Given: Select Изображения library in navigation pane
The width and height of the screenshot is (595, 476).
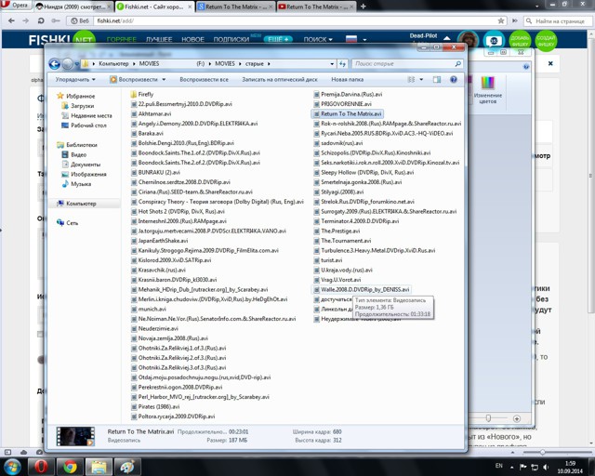Looking at the screenshot, I should tap(84, 174).
